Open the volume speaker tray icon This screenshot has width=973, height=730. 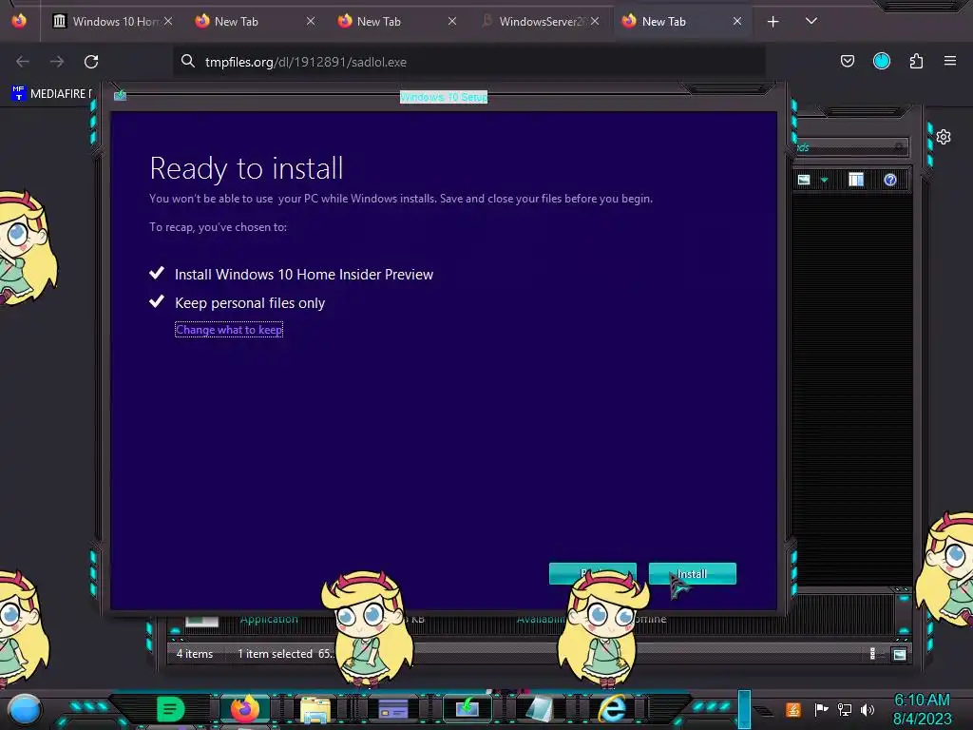click(868, 709)
